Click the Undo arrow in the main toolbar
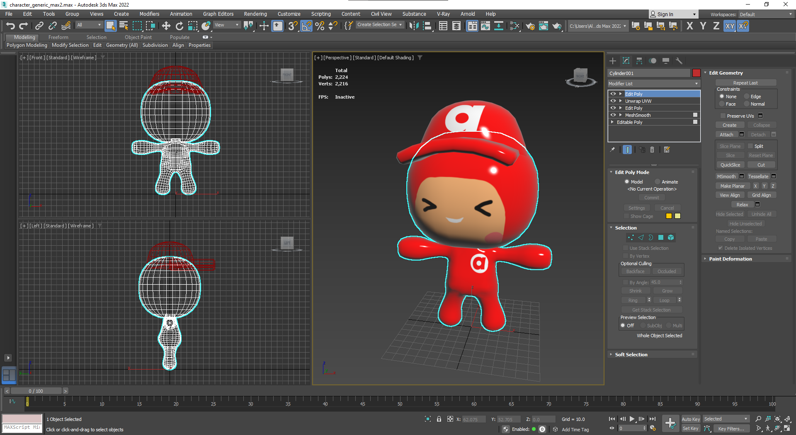Image resolution: width=796 pixels, height=435 pixels. click(x=10, y=26)
